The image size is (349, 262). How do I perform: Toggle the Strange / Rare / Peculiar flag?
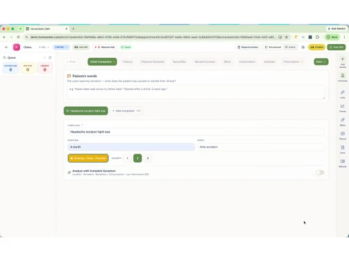coord(88,158)
